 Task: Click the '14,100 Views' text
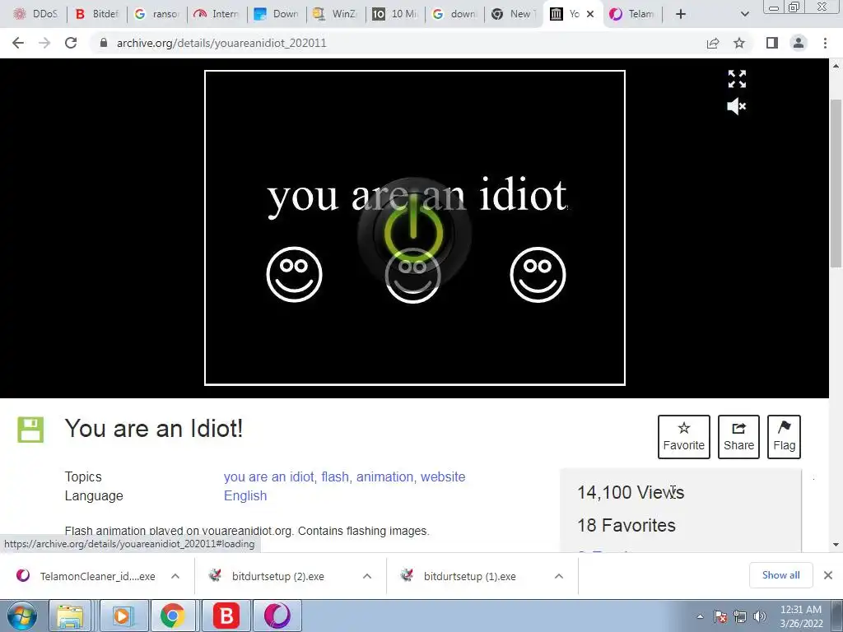[631, 492]
